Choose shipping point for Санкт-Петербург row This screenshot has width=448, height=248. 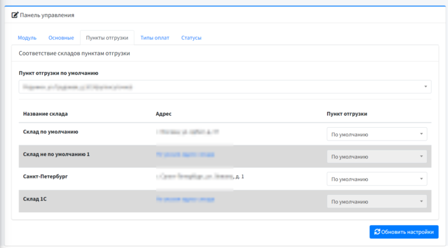(x=377, y=179)
